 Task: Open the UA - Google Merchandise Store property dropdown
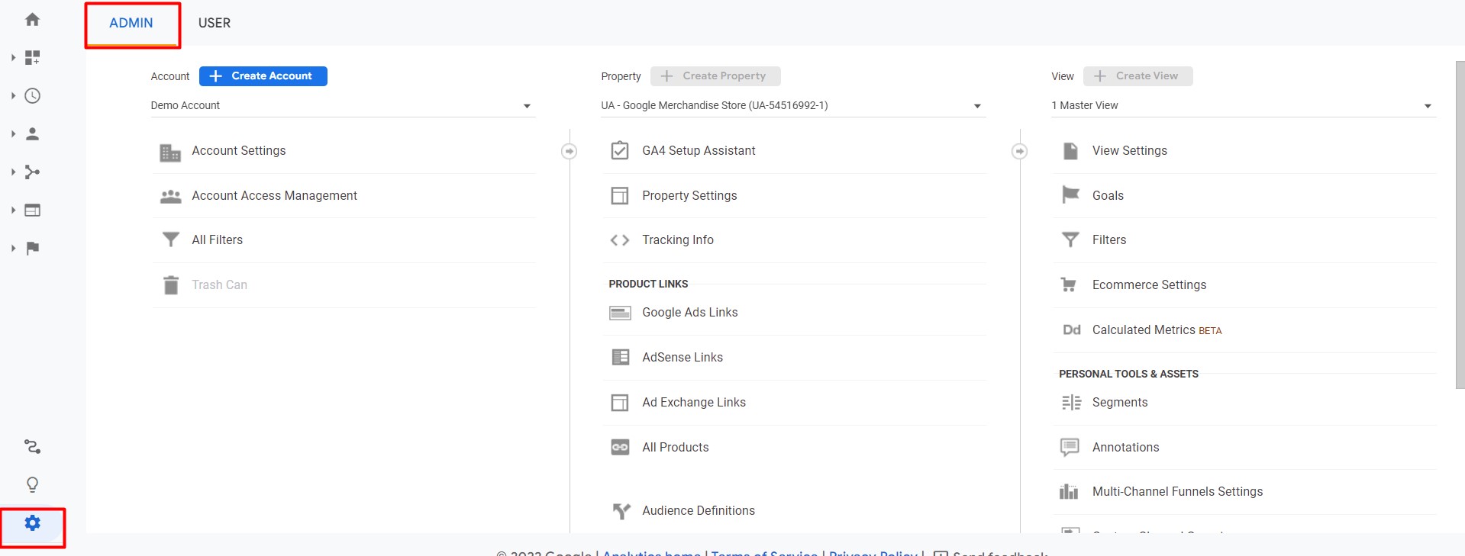point(793,106)
